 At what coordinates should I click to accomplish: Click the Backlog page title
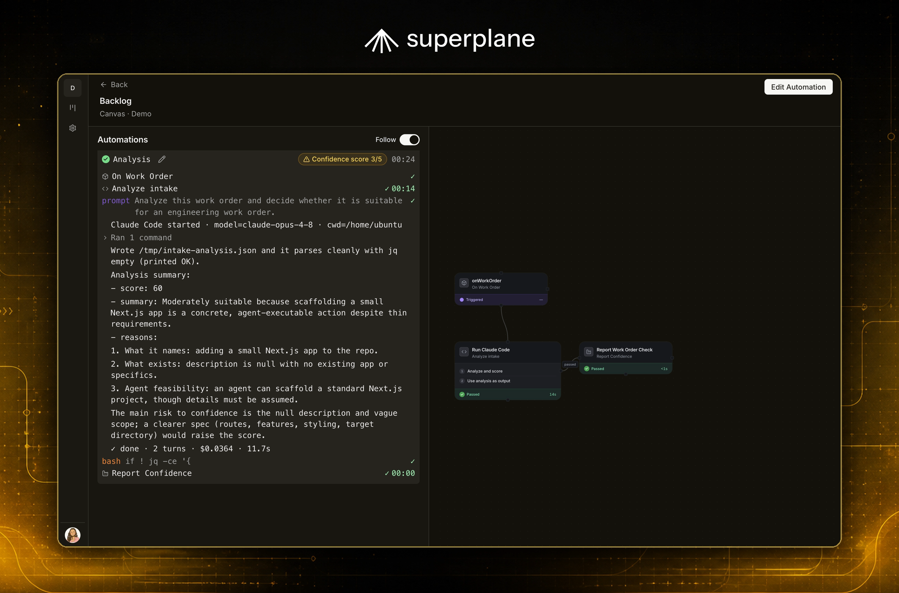[x=116, y=101]
